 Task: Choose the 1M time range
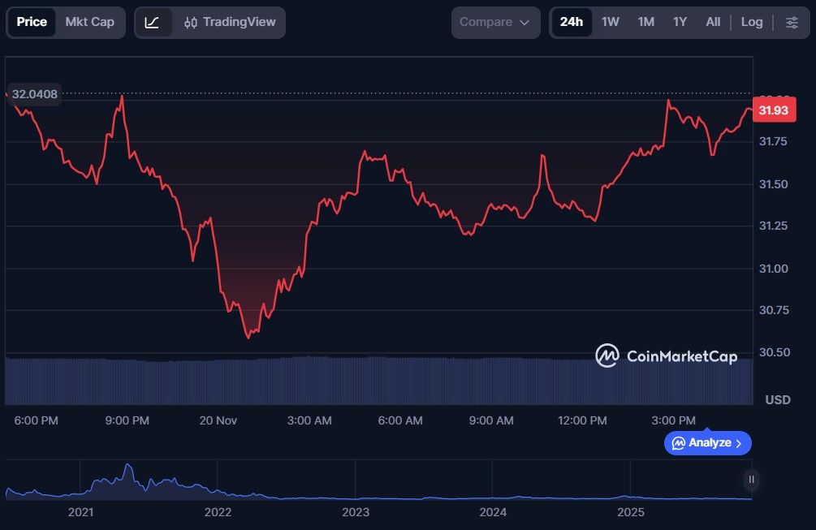(645, 22)
